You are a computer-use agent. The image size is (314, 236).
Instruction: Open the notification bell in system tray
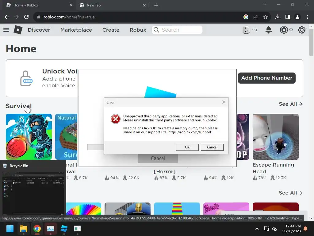tap(306, 229)
